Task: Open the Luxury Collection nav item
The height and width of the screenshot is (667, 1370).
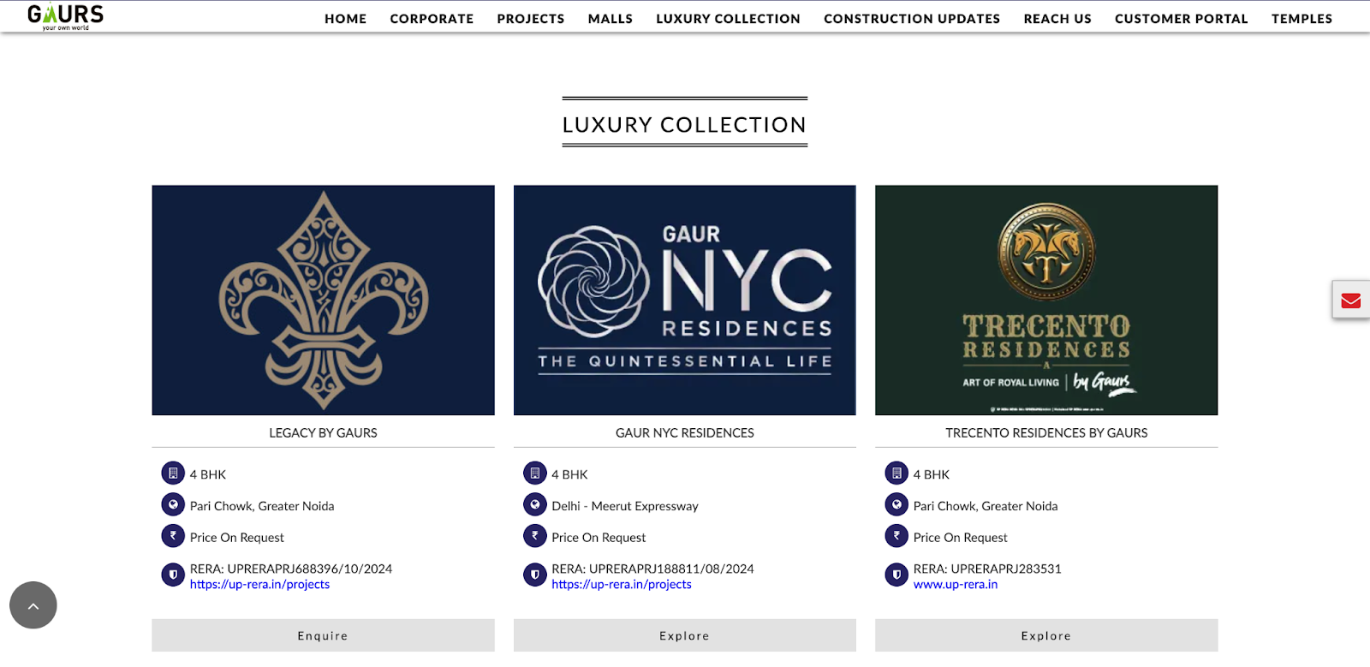Action: click(x=729, y=19)
